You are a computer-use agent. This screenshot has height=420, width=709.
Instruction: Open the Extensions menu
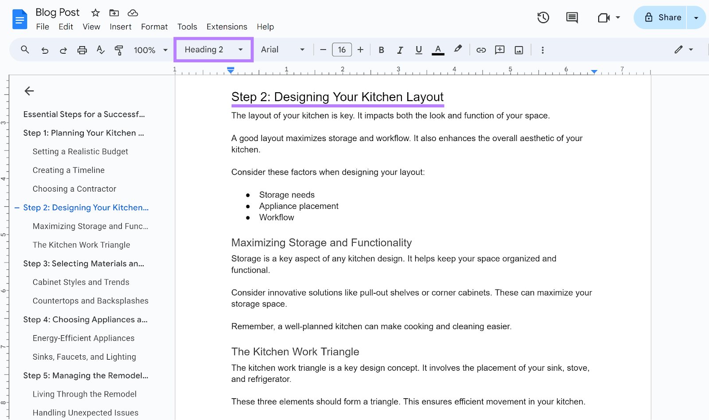[x=226, y=27]
